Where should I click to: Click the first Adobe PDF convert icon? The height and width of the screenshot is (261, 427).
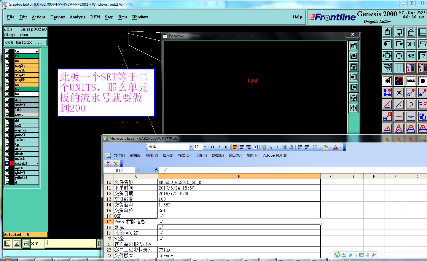[109, 163]
